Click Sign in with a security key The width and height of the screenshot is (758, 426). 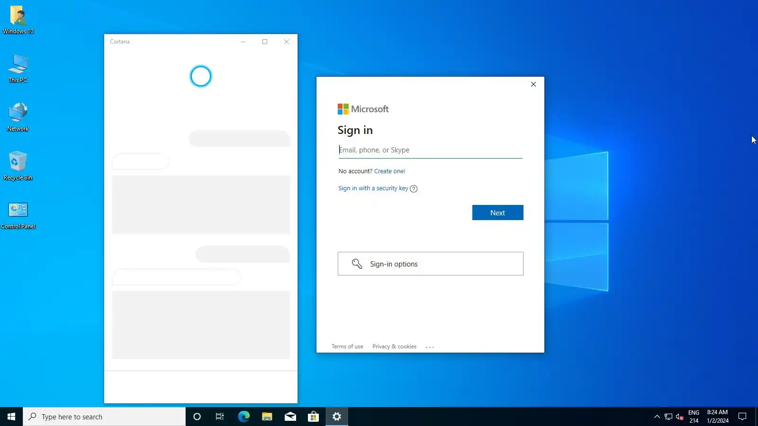point(373,188)
